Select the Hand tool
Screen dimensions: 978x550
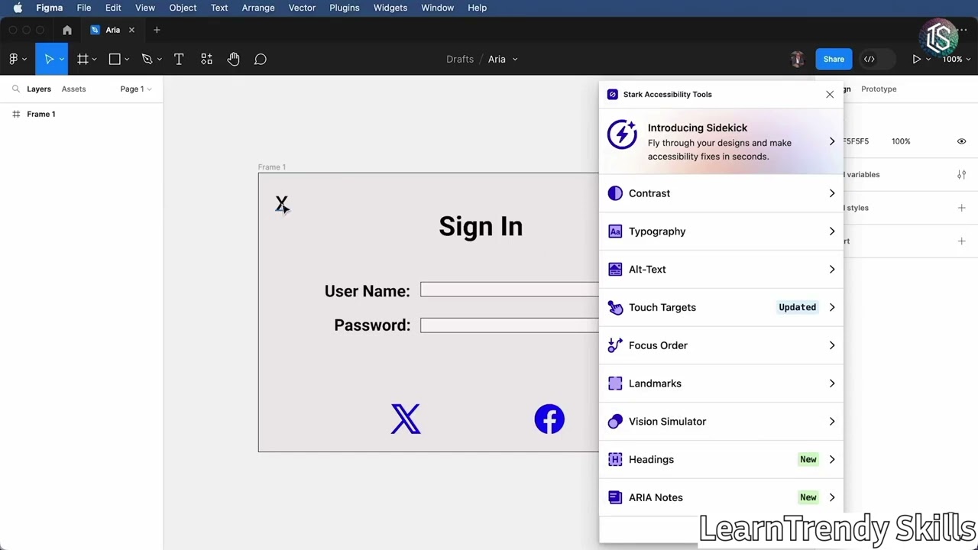pyautogui.click(x=234, y=59)
